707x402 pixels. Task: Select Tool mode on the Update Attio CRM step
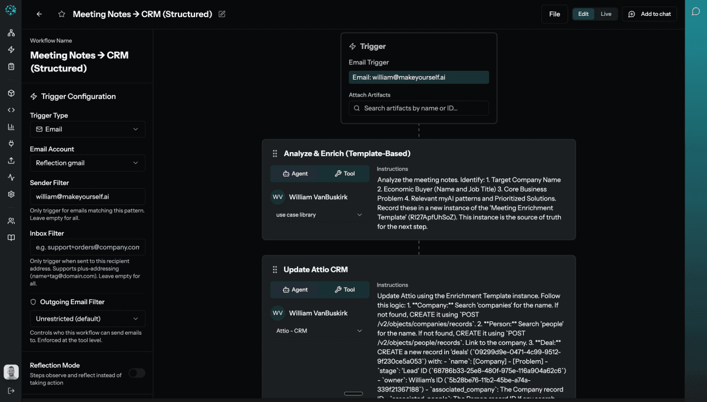tap(346, 289)
